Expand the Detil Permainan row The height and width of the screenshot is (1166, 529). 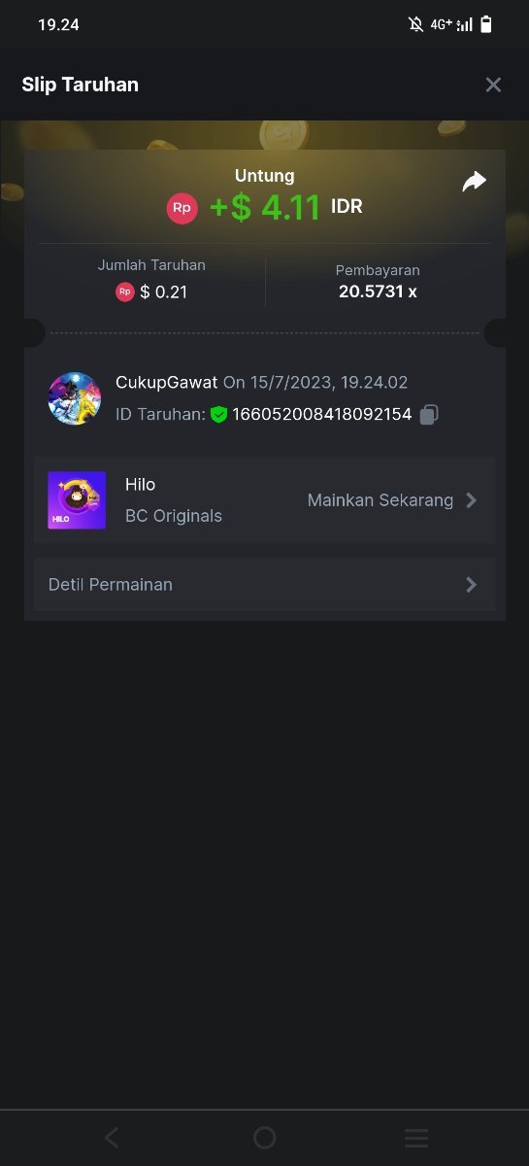[264, 585]
